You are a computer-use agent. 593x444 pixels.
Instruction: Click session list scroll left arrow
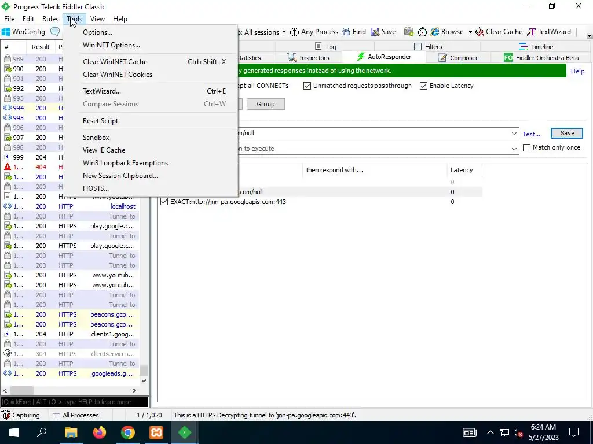tap(5, 390)
